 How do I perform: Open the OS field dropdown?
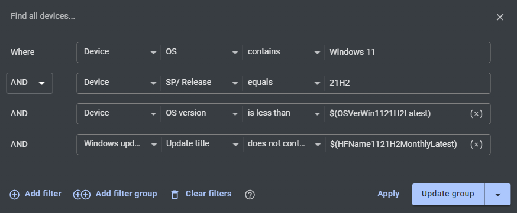[x=202, y=53]
